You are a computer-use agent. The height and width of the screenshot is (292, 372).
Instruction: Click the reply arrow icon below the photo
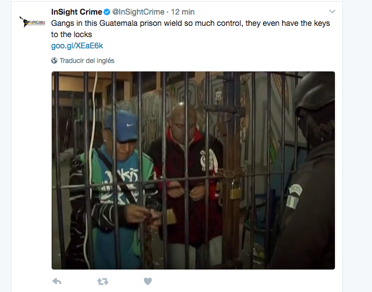[x=57, y=281]
